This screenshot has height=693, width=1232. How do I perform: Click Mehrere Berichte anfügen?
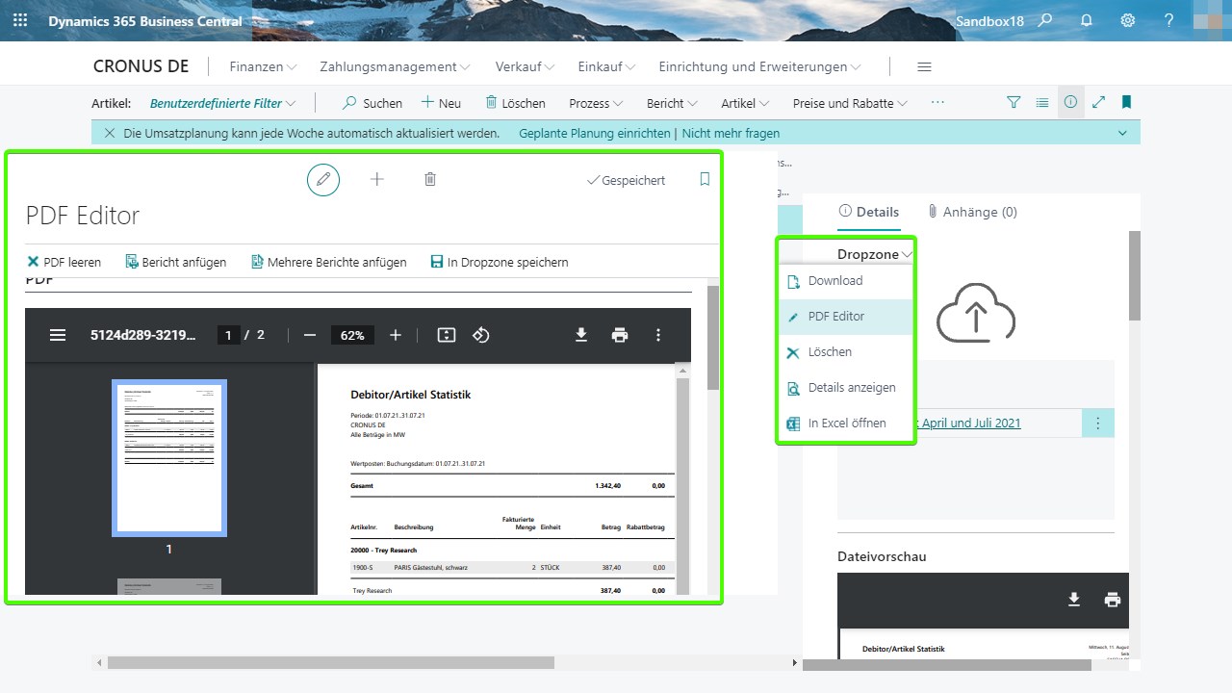tap(328, 262)
